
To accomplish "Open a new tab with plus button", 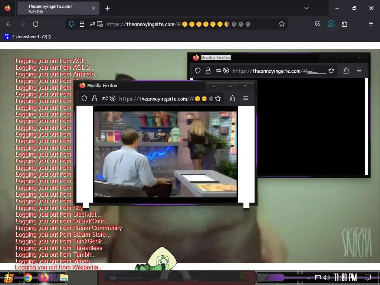I will [x=107, y=9].
